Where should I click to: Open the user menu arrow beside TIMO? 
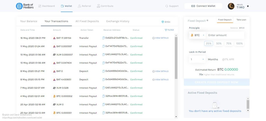(248, 6)
